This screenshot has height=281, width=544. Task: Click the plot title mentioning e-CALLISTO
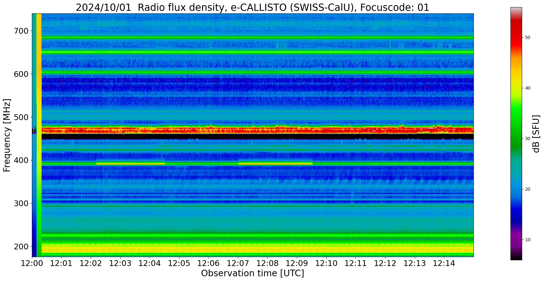click(x=252, y=7)
